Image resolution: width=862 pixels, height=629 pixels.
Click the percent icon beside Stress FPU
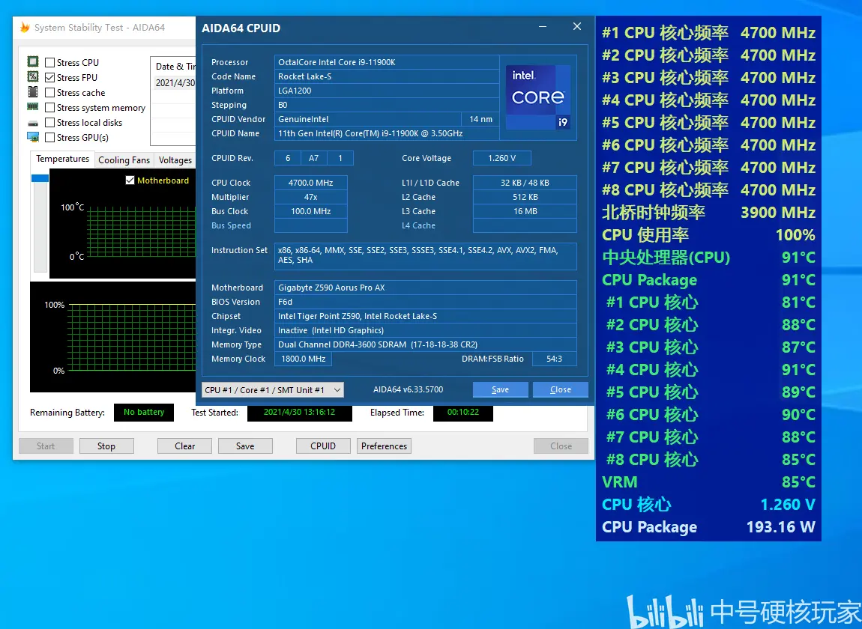pyautogui.click(x=33, y=76)
